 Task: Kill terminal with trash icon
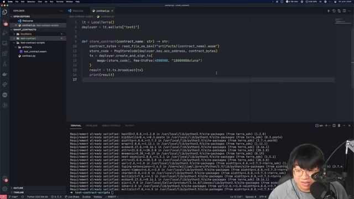point(339,125)
